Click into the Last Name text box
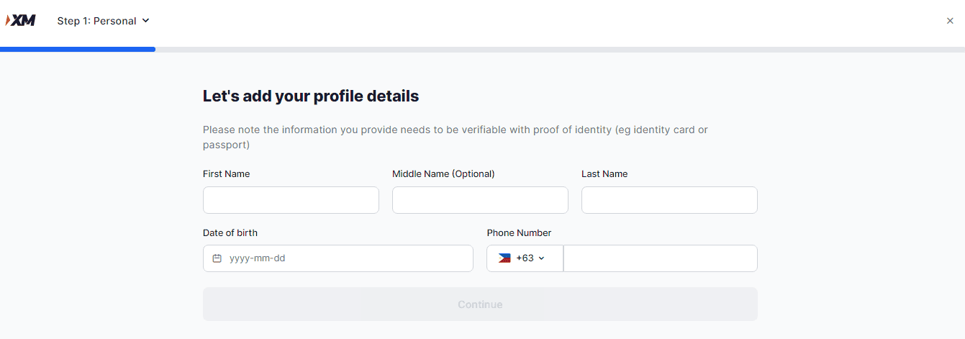965x339 pixels. tap(669, 200)
